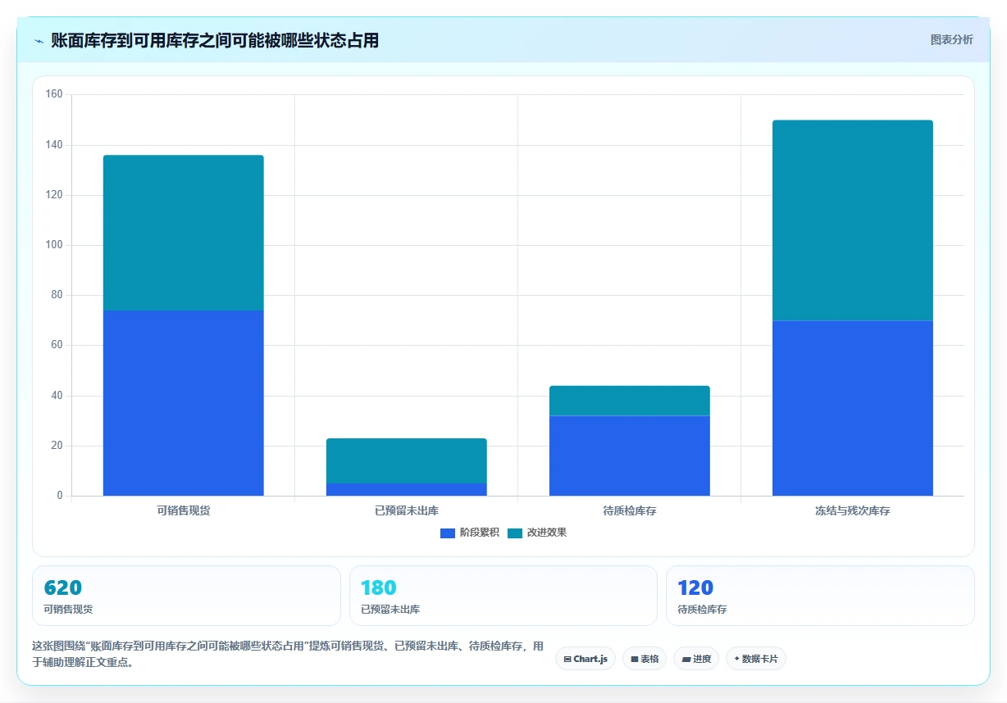Click the 已预留未出库 x-axis label
This screenshot has height=703, width=1007.
407,510
